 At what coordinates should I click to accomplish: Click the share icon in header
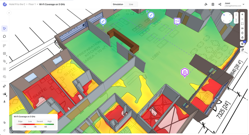[x=220, y=4]
